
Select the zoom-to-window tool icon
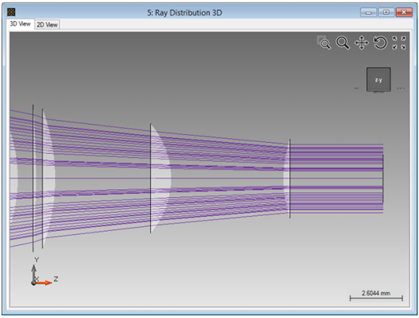(x=324, y=43)
